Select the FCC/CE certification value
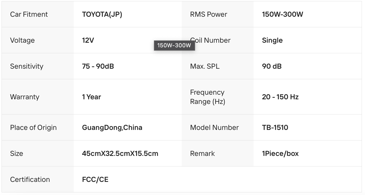 (x=95, y=180)
